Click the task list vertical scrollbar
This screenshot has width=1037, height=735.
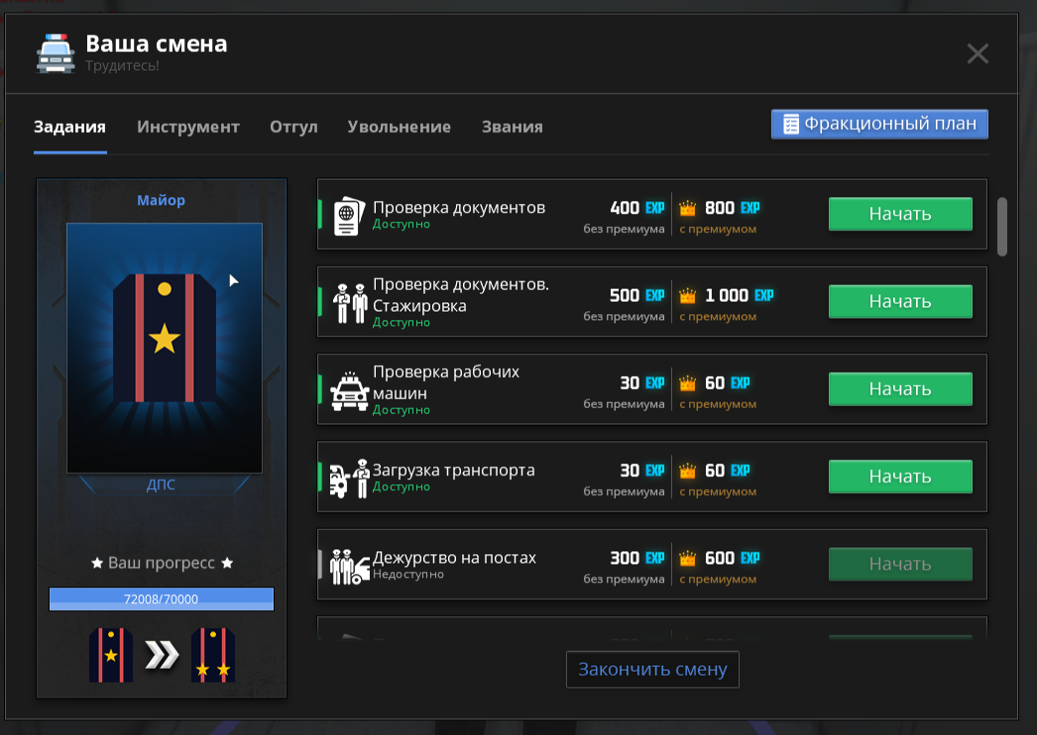1001,226
